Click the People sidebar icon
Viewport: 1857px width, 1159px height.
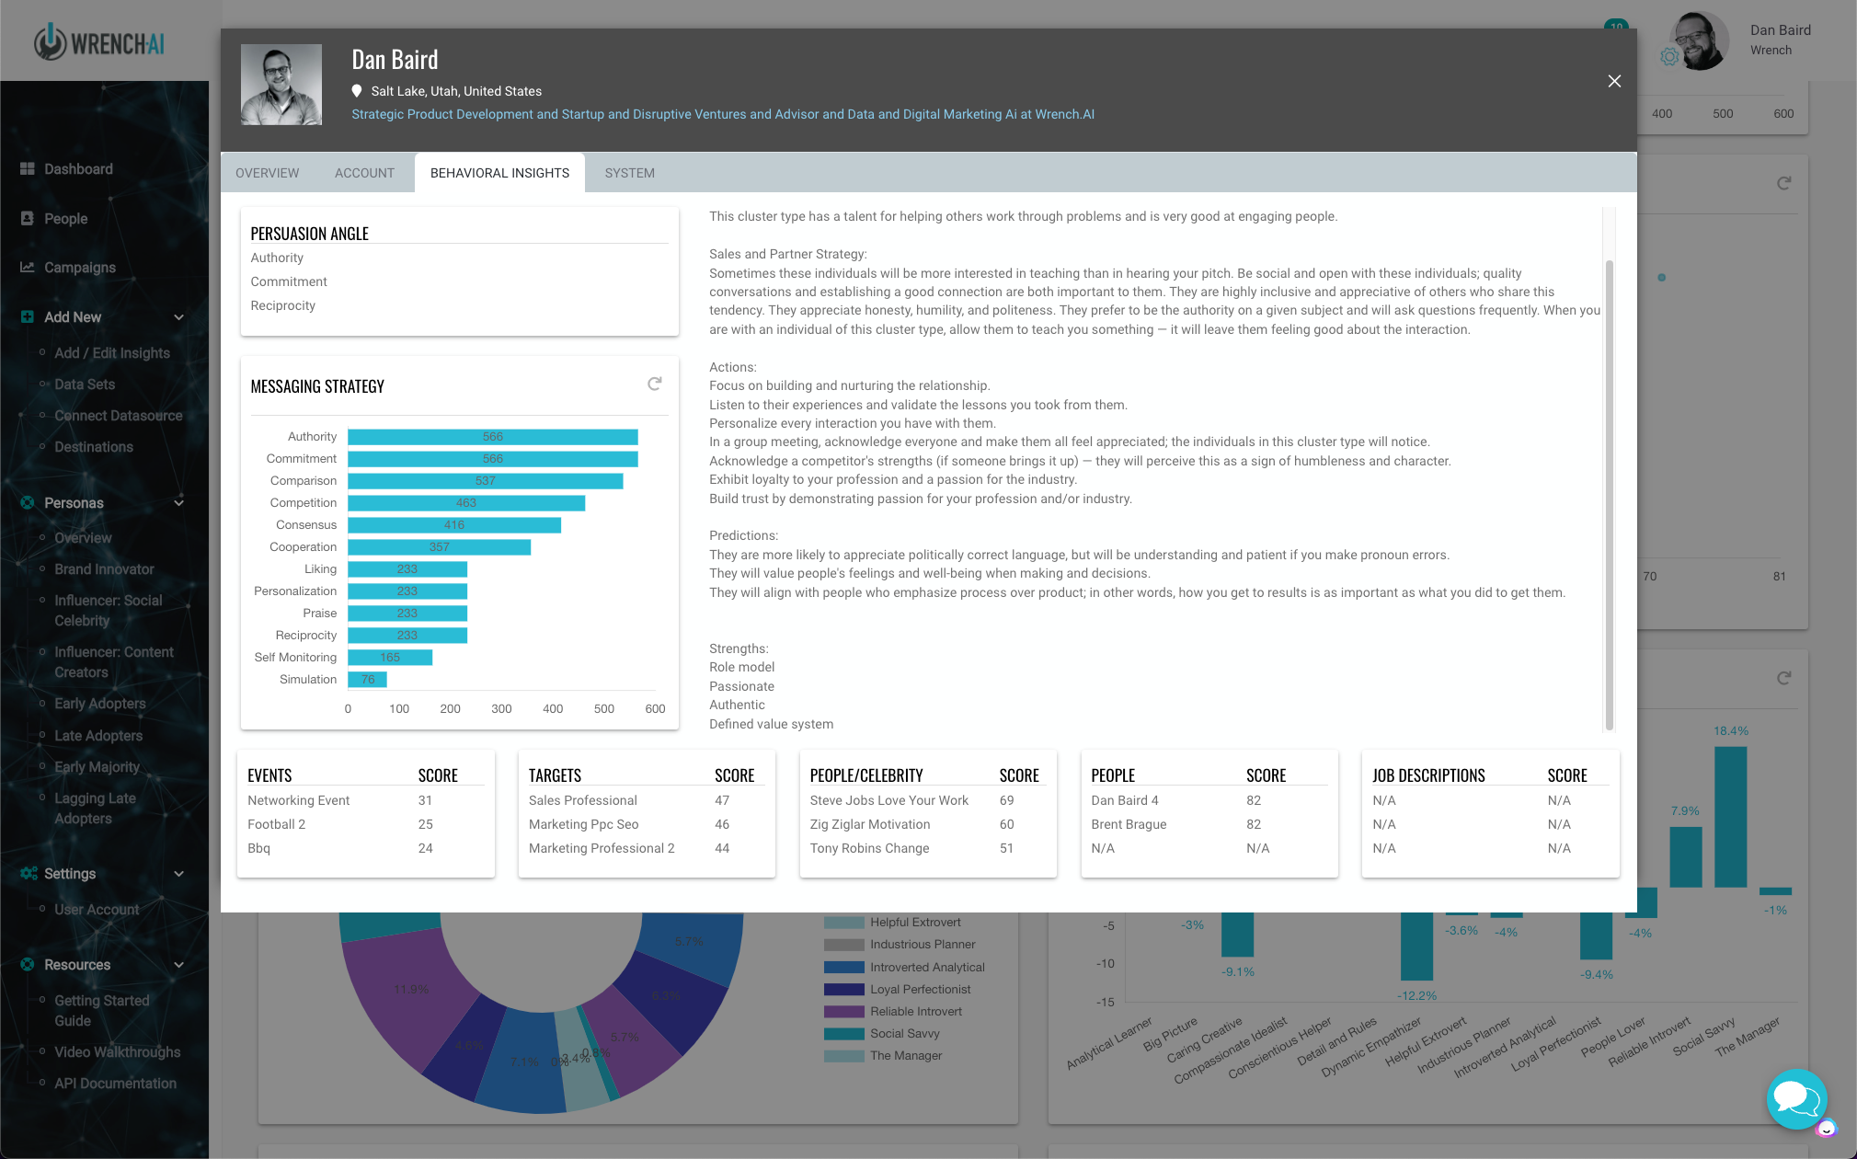tap(28, 219)
